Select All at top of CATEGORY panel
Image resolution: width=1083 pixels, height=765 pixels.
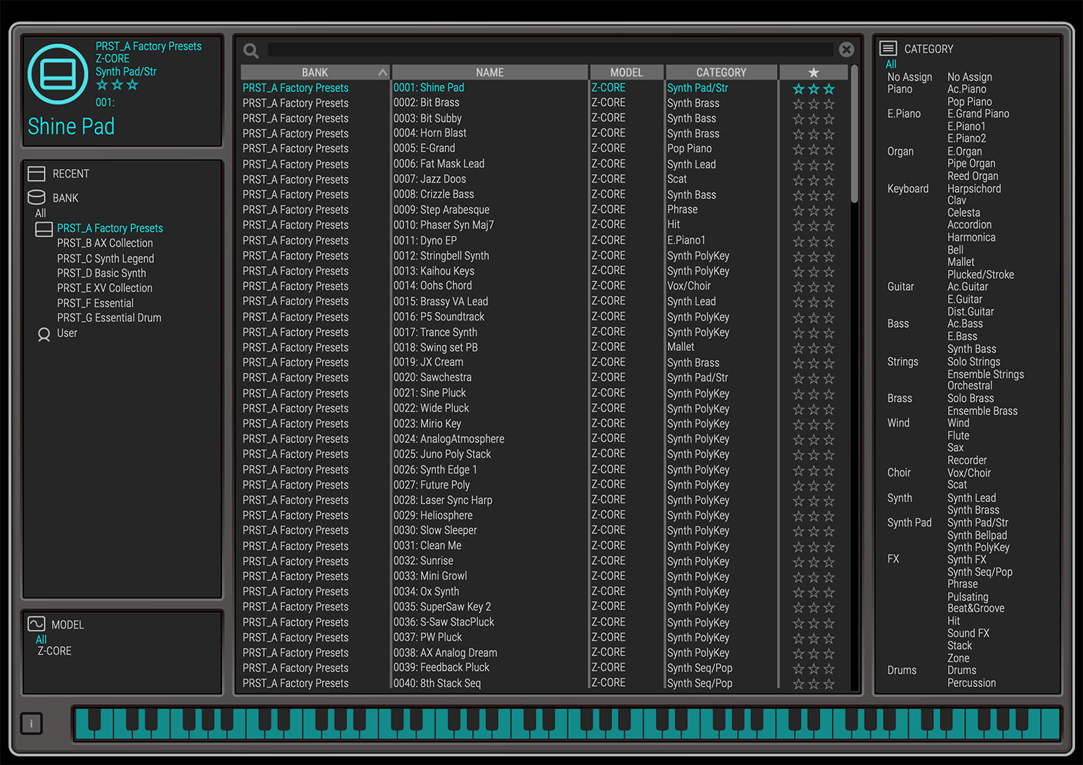coord(891,64)
